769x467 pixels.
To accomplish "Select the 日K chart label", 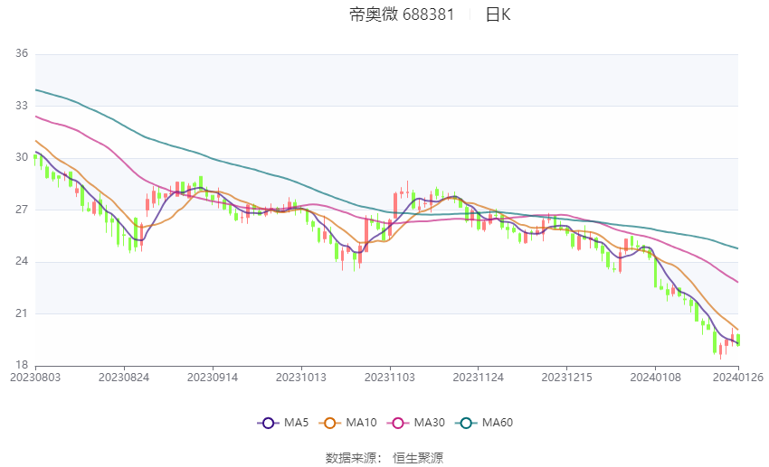I will click(x=498, y=14).
